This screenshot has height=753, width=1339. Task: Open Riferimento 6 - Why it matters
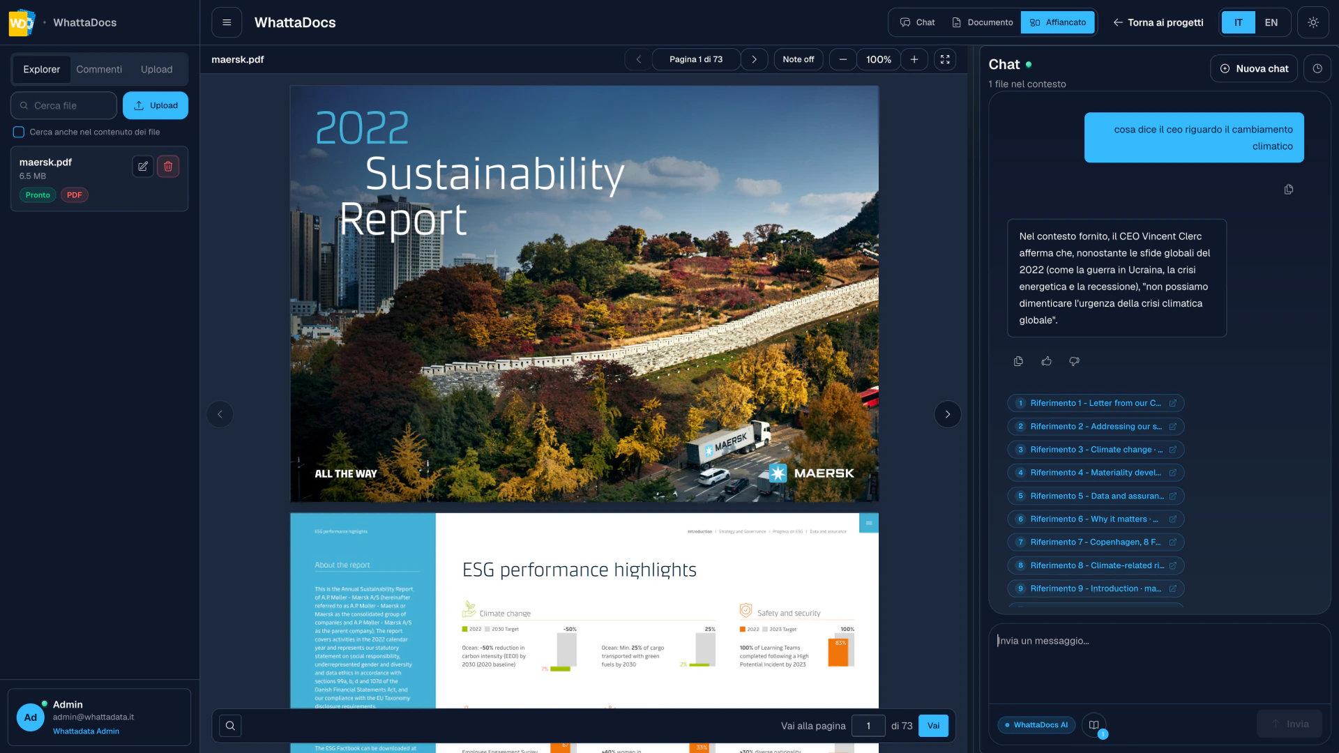point(1096,519)
